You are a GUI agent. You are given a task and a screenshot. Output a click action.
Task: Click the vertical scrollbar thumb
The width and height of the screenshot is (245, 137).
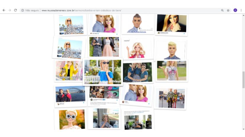tap(243, 80)
